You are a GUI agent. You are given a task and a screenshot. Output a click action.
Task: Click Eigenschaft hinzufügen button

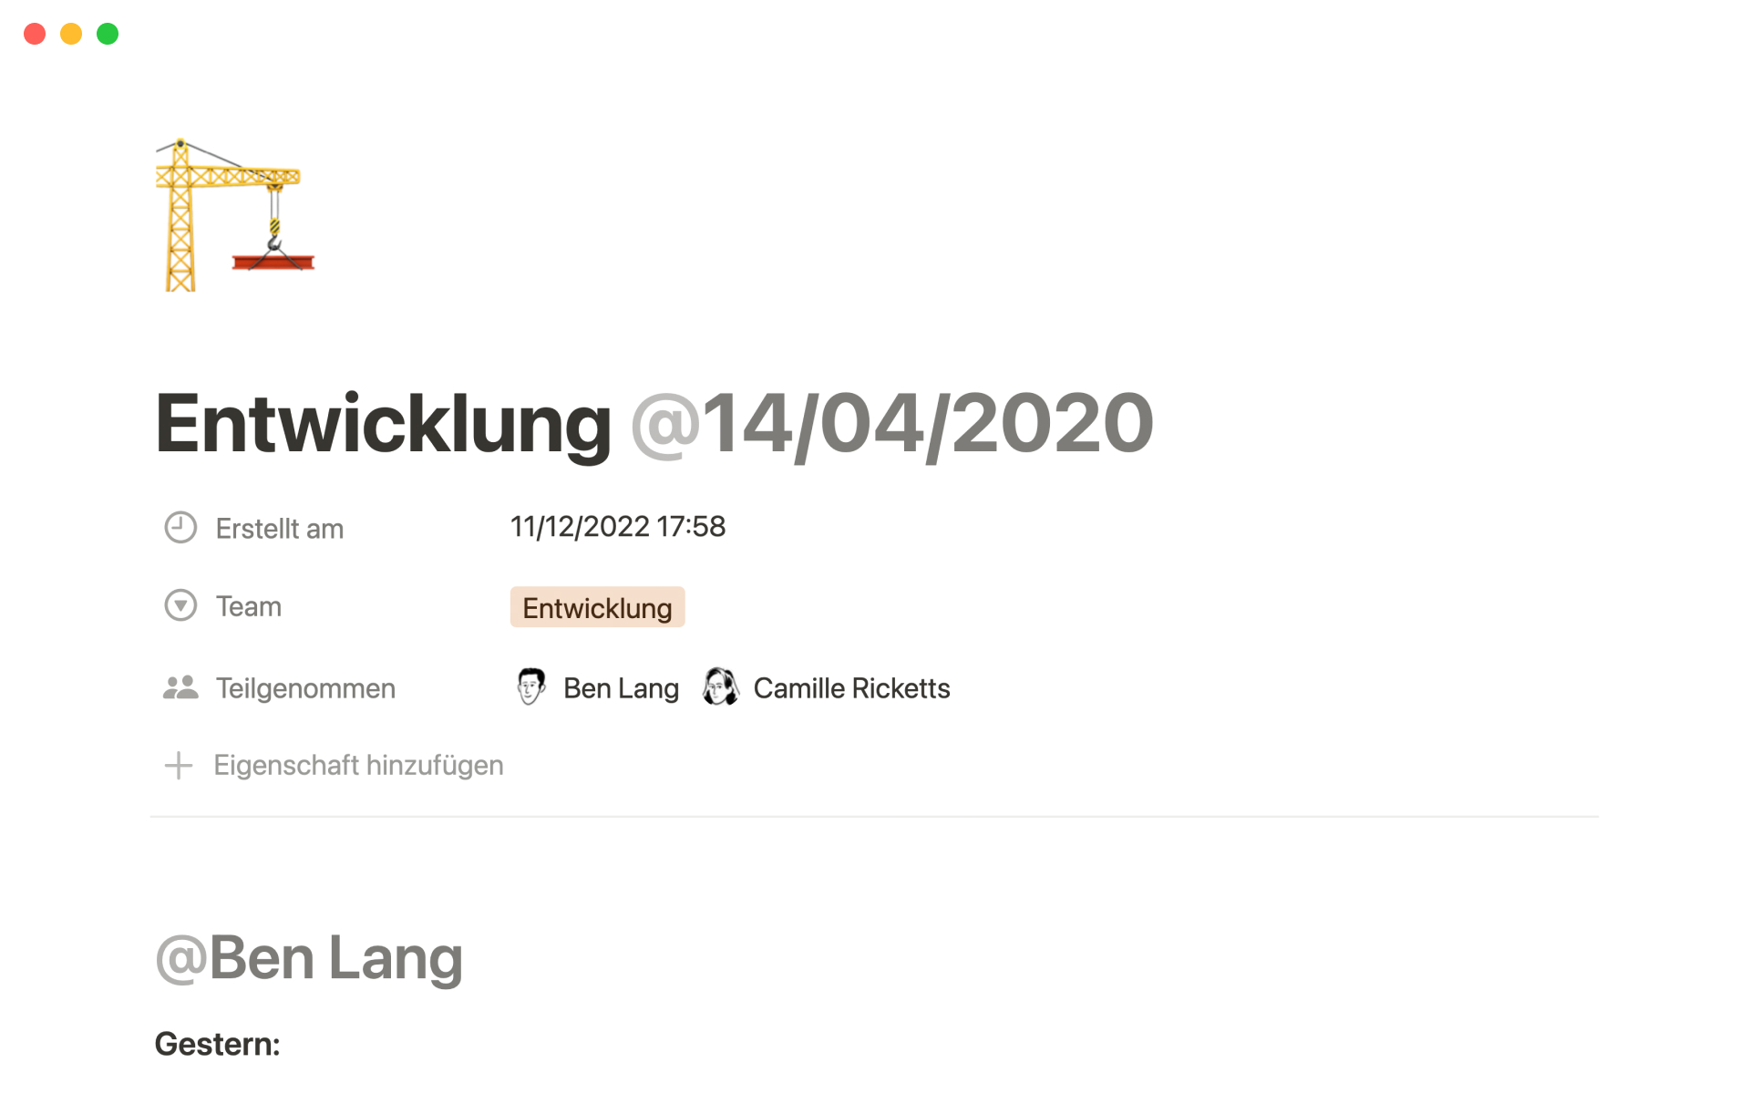pyautogui.click(x=358, y=766)
